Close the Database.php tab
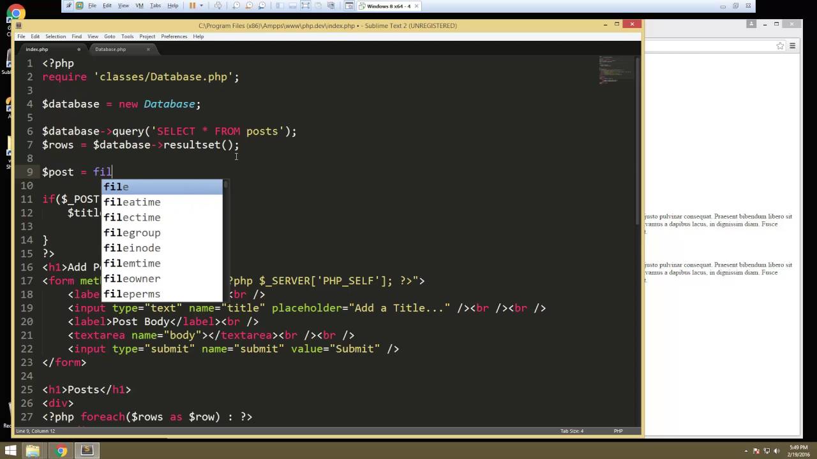 (x=148, y=49)
